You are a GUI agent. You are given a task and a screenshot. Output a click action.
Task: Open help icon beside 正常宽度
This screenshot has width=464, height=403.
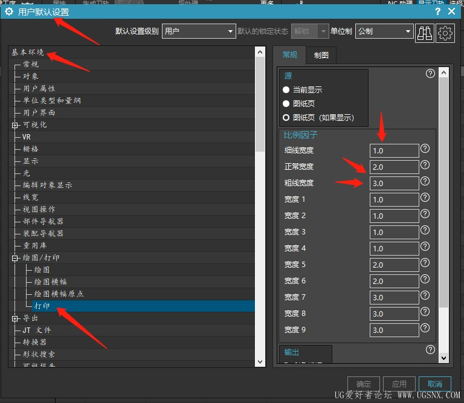pyautogui.click(x=425, y=165)
